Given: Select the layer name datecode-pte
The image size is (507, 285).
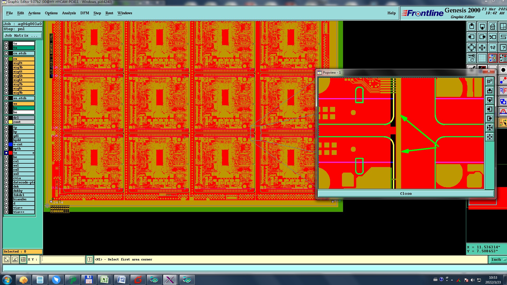Looking at the screenshot, I should pos(24,182).
